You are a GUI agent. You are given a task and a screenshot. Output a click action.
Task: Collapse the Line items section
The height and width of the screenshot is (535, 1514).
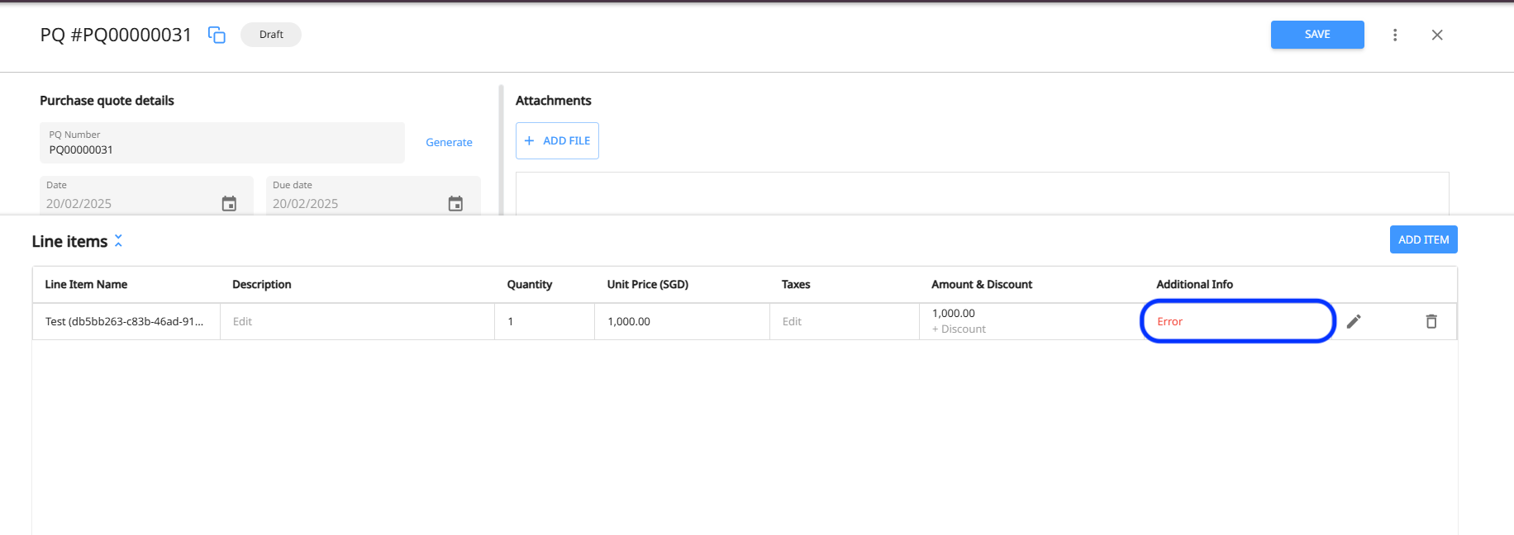tap(118, 240)
